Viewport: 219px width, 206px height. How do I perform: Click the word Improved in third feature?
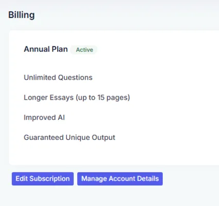[x=40, y=118]
